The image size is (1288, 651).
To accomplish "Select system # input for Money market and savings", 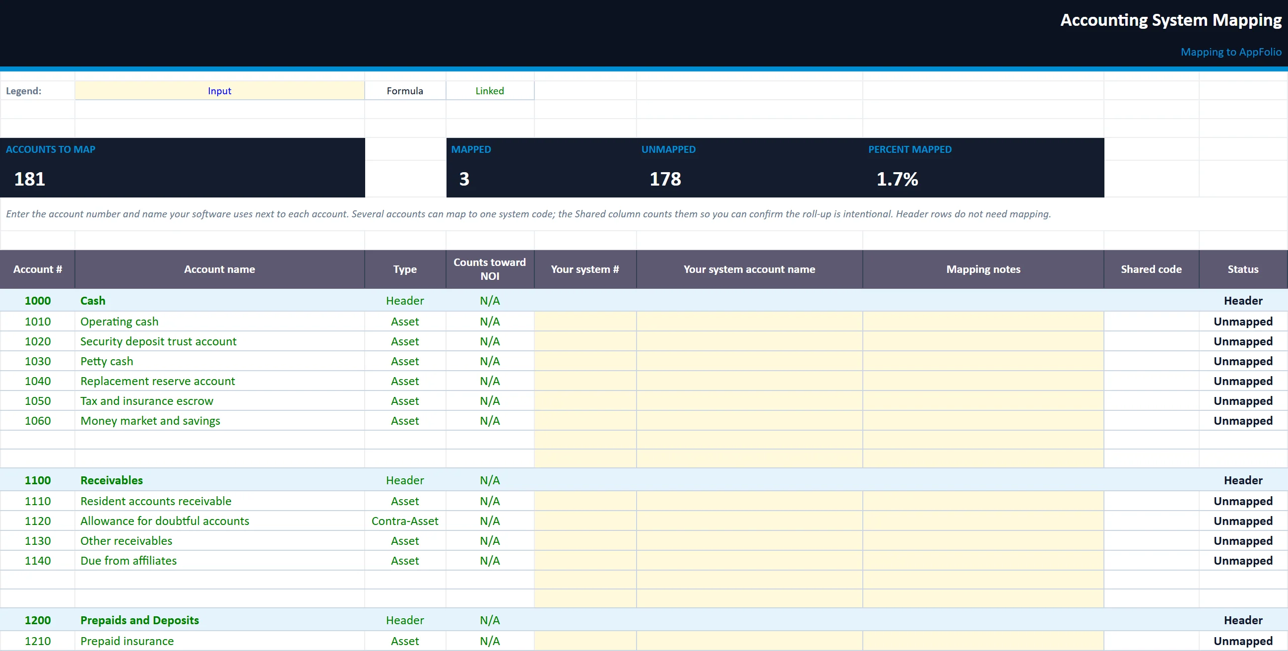I will [585, 420].
